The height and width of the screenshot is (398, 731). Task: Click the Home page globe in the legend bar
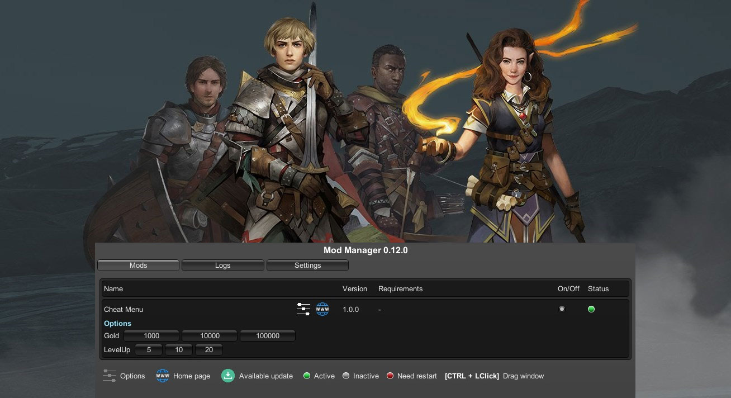(162, 376)
